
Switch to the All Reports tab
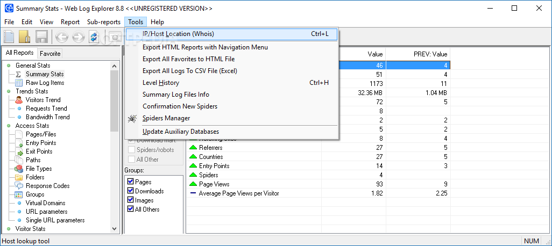(20, 53)
